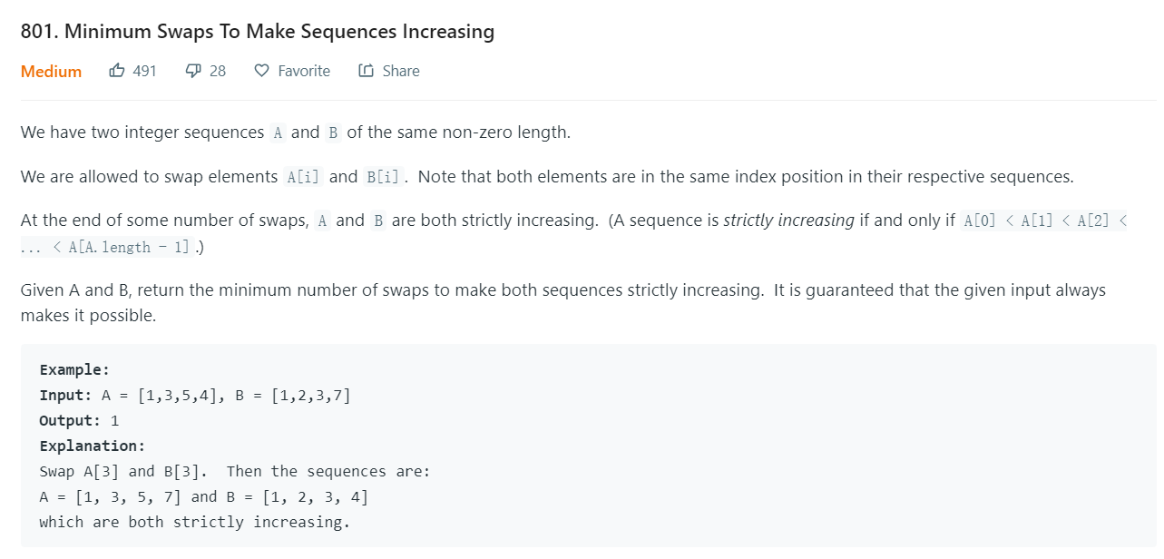
Task: Click the 'which are both strictly increasing' line
Action: pyautogui.click(x=194, y=522)
